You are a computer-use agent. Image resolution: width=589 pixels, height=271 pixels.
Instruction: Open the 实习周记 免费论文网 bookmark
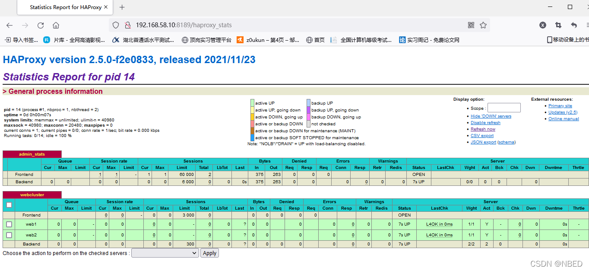(x=429, y=40)
